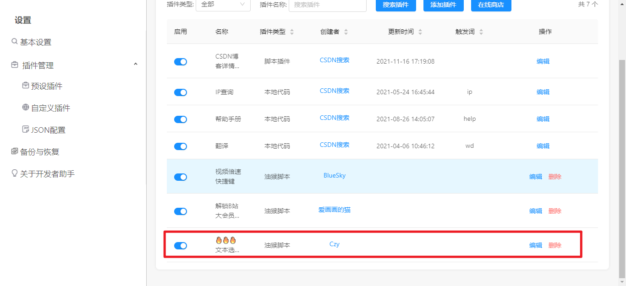This screenshot has height=286, width=626.
Task: Disable the 翻译 plugin switch
Action: click(181, 146)
